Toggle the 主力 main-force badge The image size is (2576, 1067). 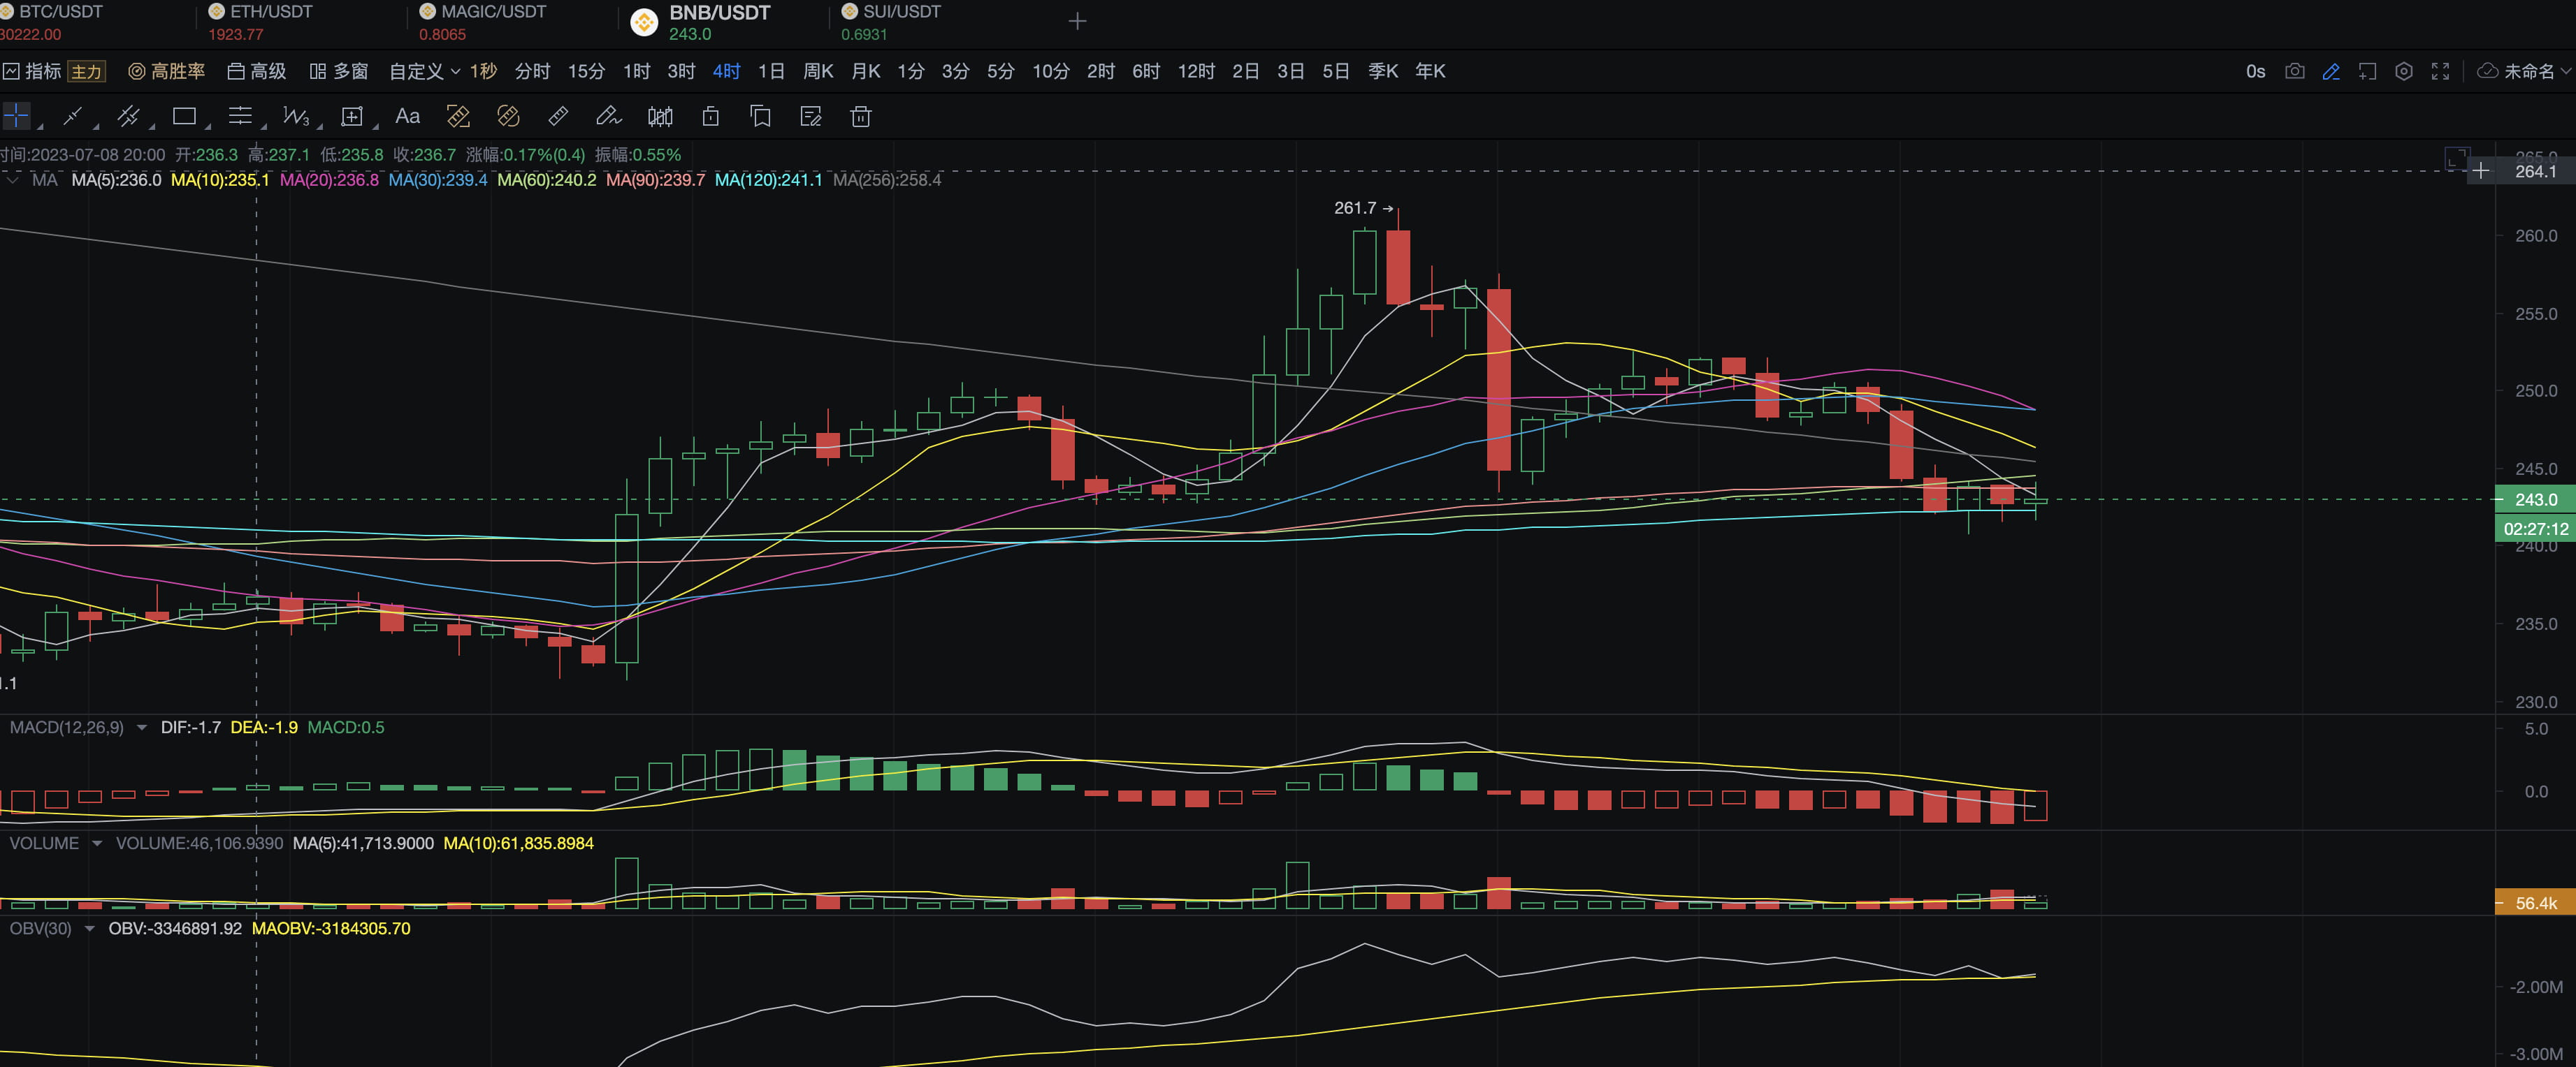86,71
